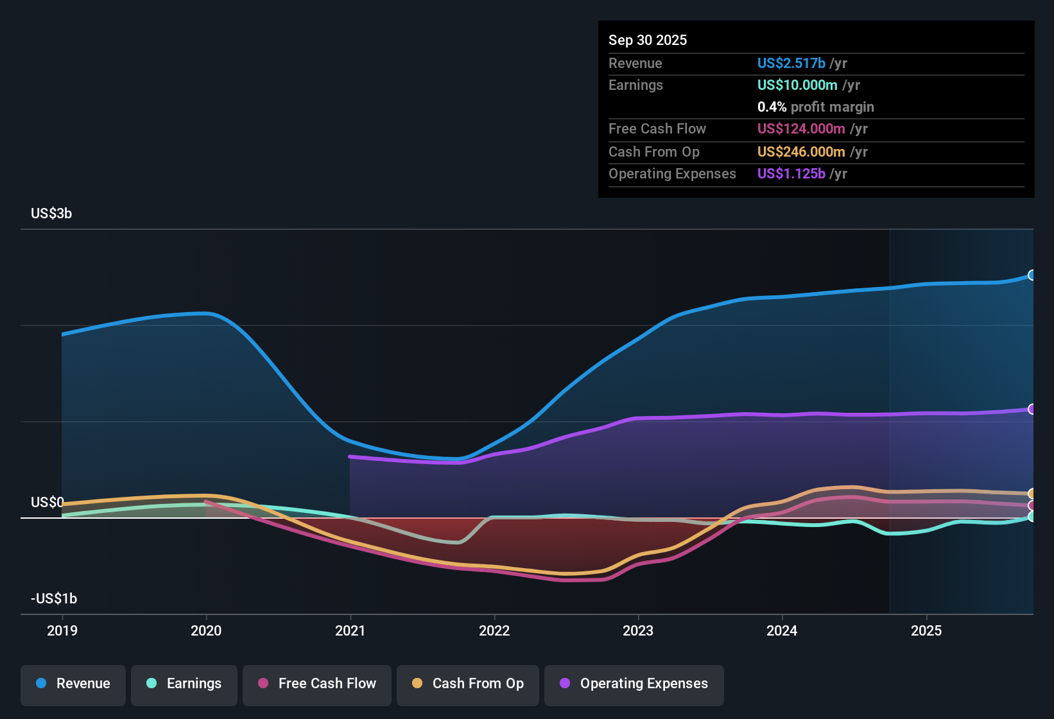Image resolution: width=1054 pixels, height=719 pixels.
Task: Click the 2020 x-axis year label
Action: tap(206, 631)
